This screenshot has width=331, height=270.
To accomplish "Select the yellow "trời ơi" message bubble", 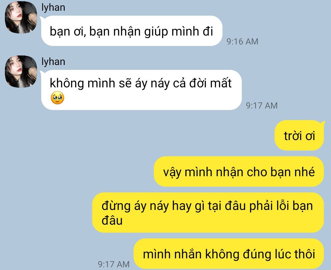I will pos(299,135).
